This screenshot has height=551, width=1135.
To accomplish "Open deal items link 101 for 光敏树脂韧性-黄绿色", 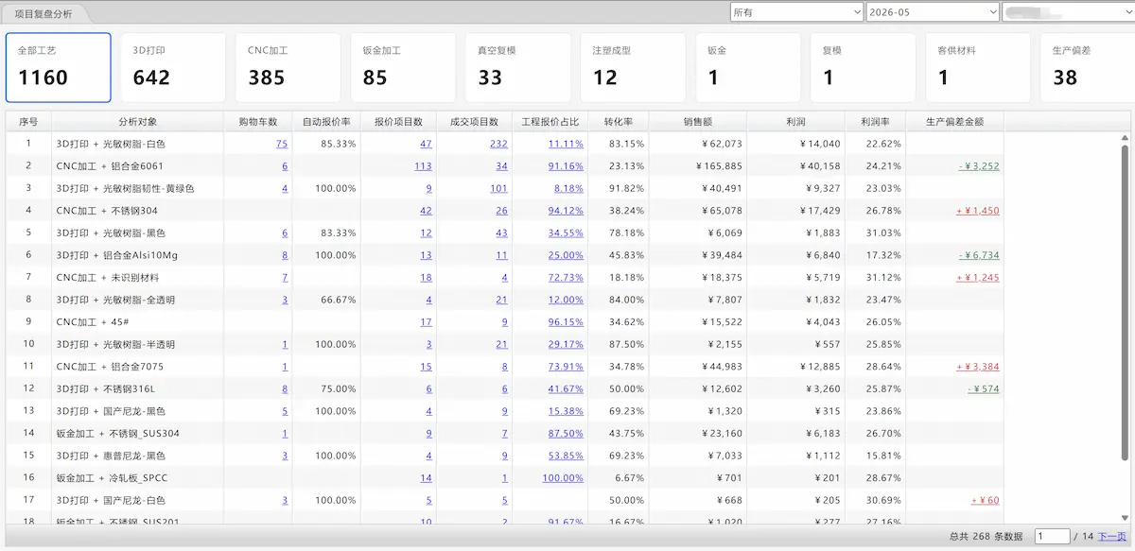I will coord(498,188).
